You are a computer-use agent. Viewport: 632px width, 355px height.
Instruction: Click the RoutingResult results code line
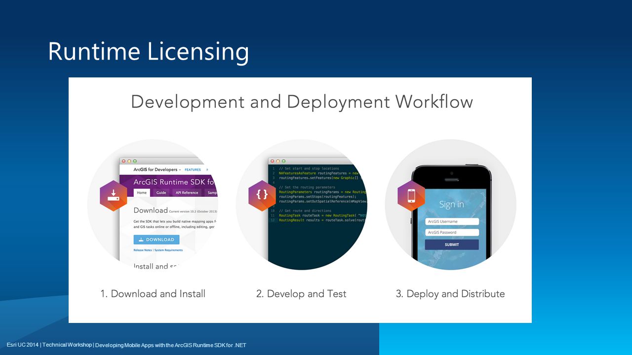(323, 220)
